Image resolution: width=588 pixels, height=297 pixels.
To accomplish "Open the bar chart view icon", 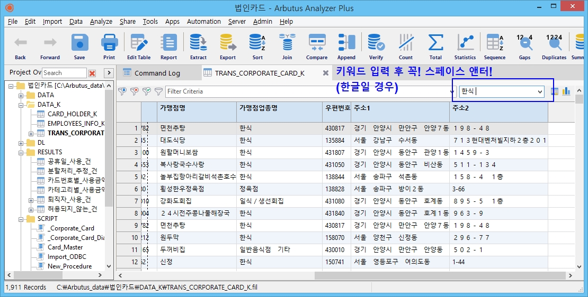I will [x=566, y=91].
